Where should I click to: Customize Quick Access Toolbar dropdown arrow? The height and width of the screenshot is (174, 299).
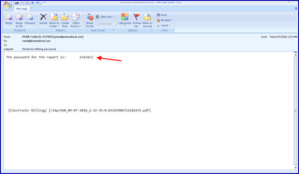(x=45, y=2)
